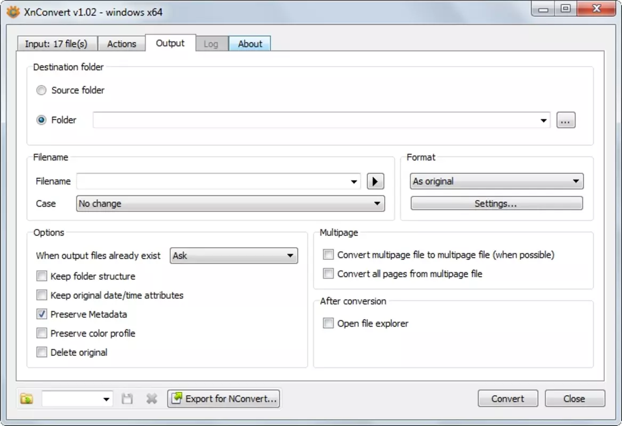This screenshot has height=426, width=622.
Task: Switch to the Actions tab
Action: click(x=122, y=44)
